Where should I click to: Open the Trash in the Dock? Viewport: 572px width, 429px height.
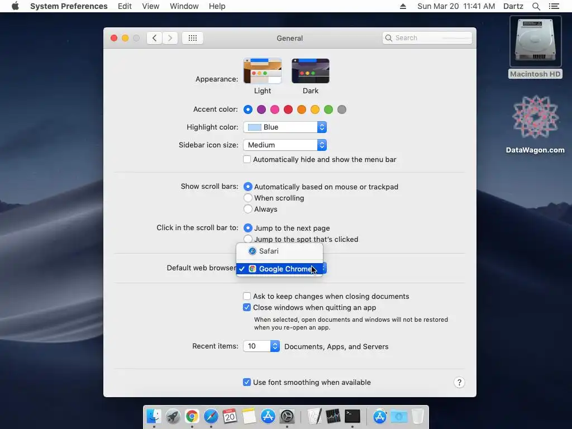pos(418,416)
